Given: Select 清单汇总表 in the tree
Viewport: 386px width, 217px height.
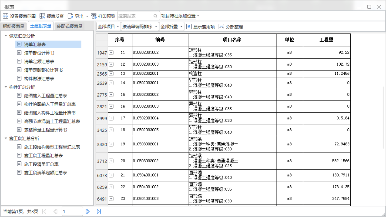Looking at the screenshot, I should coord(48,44).
